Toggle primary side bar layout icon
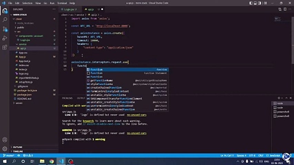The image size is (294, 165). (x=251, y=3)
